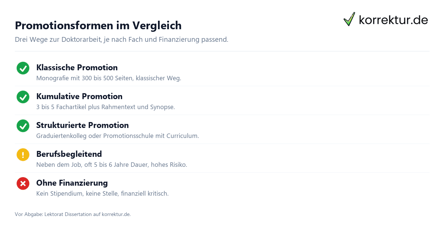The width and height of the screenshot is (444, 233).
Task: Select the Ohne Finanzierung heading
Action: pos(72,183)
